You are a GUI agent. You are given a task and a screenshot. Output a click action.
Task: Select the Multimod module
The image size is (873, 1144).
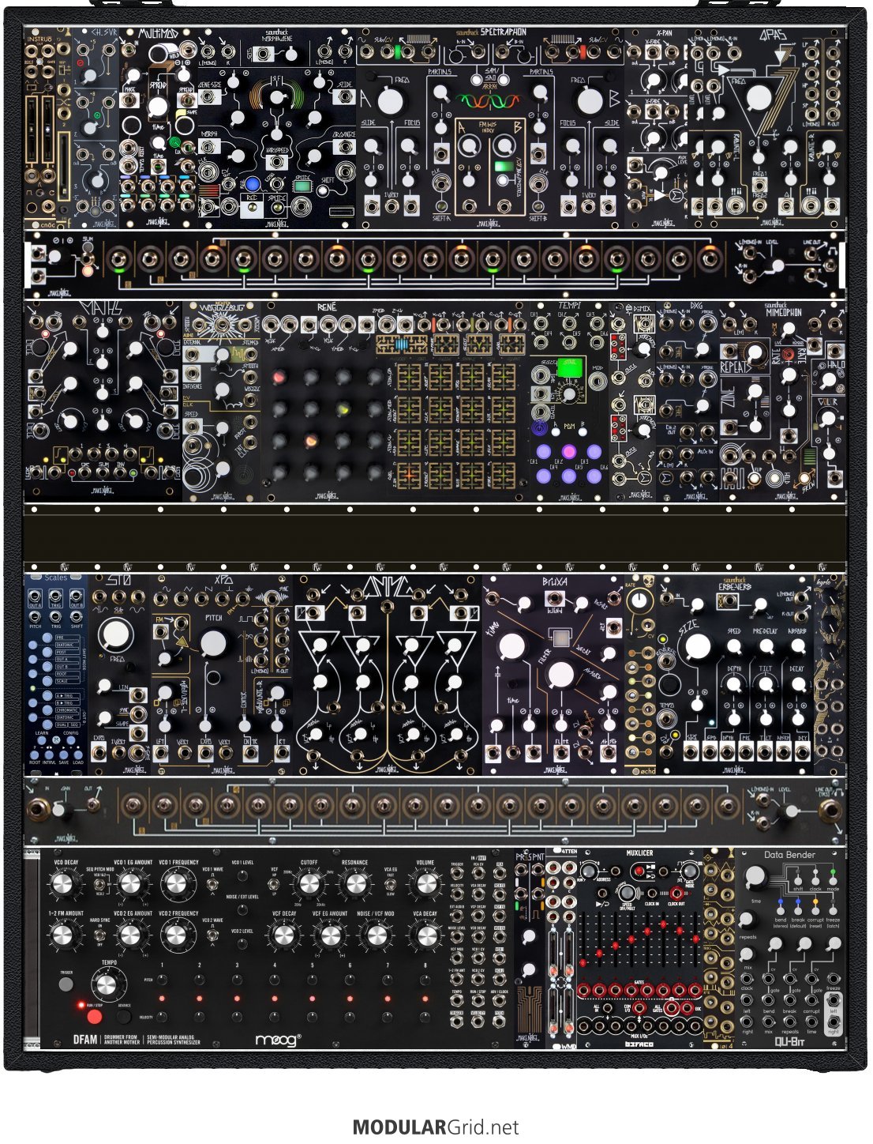[x=159, y=129]
